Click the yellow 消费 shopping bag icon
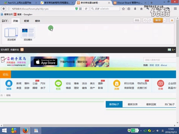Viewport: 179px width, 134px height. [x=117, y=83]
